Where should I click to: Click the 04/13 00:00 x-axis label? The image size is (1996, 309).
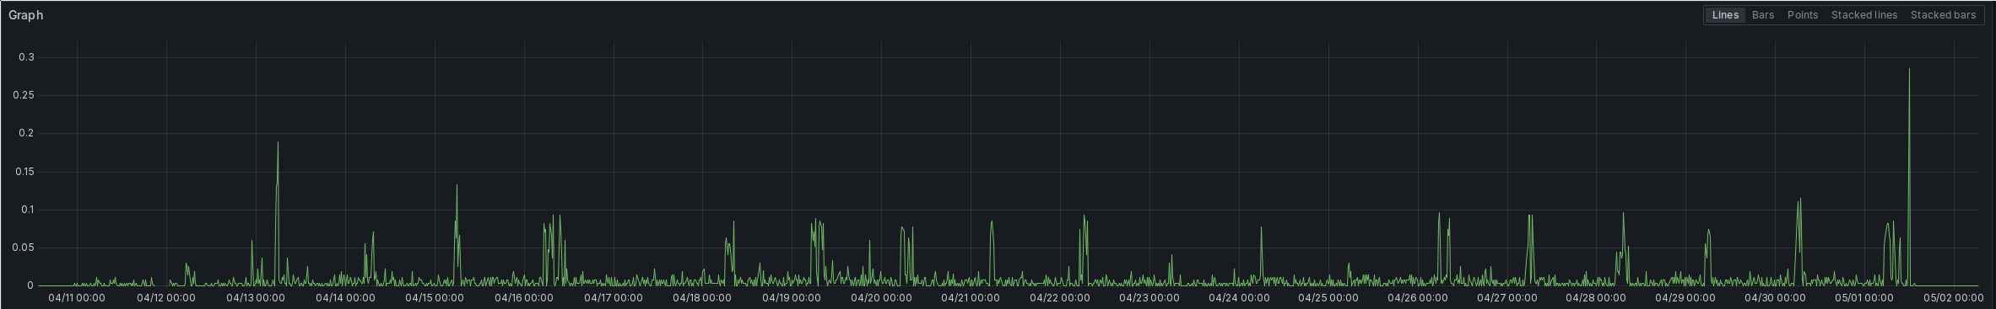click(256, 297)
